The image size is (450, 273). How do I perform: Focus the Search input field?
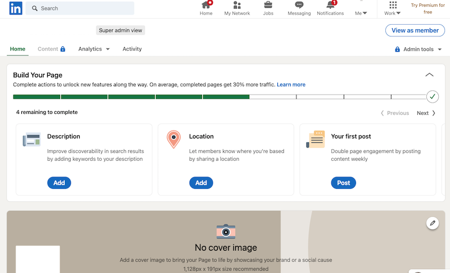point(80,8)
